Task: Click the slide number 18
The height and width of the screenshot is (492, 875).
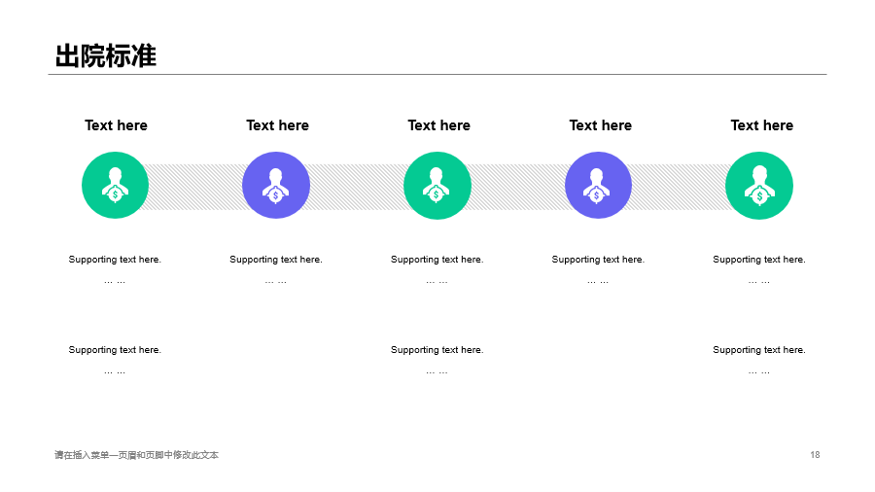Action: (815, 455)
